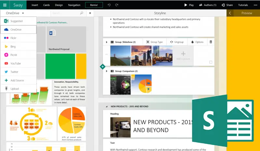The height and width of the screenshot is (151, 260).
Task: Open the Navigation tab
Action: pyautogui.click(x=74, y=5)
